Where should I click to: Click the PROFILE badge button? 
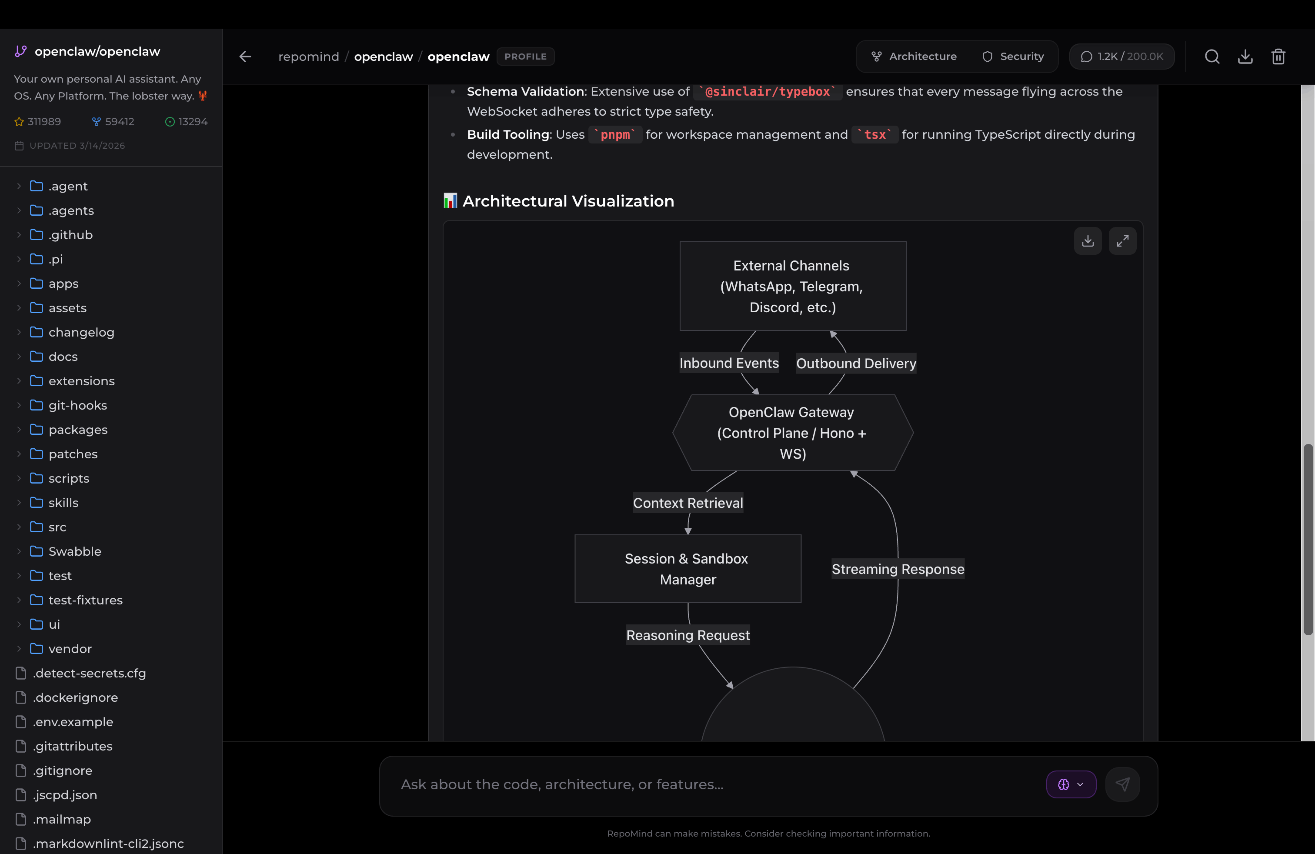pyautogui.click(x=525, y=57)
